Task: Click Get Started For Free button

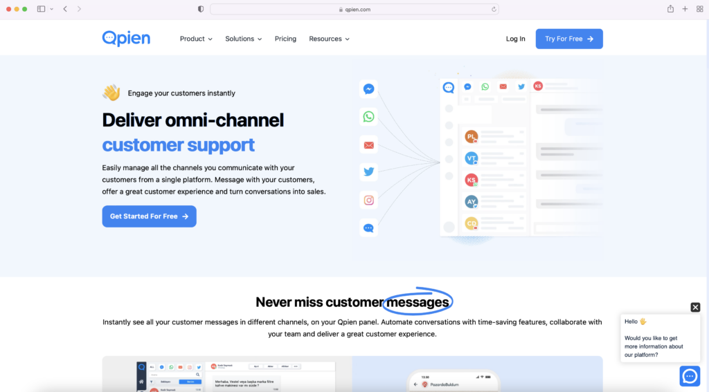Action: pos(150,216)
